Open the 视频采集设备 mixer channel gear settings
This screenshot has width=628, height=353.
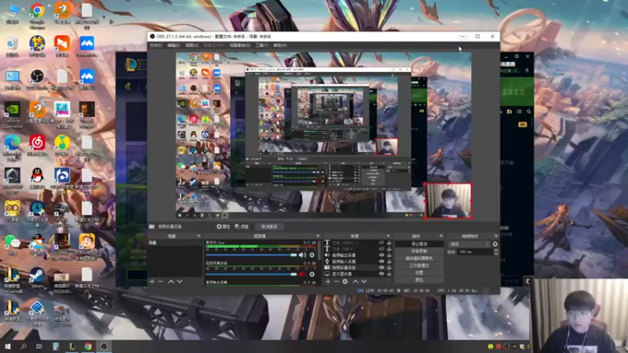coord(312,274)
